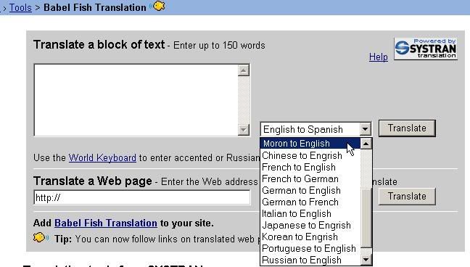Choose Italian to English from list
Viewport: 470px width, 267px height.
point(310,213)
